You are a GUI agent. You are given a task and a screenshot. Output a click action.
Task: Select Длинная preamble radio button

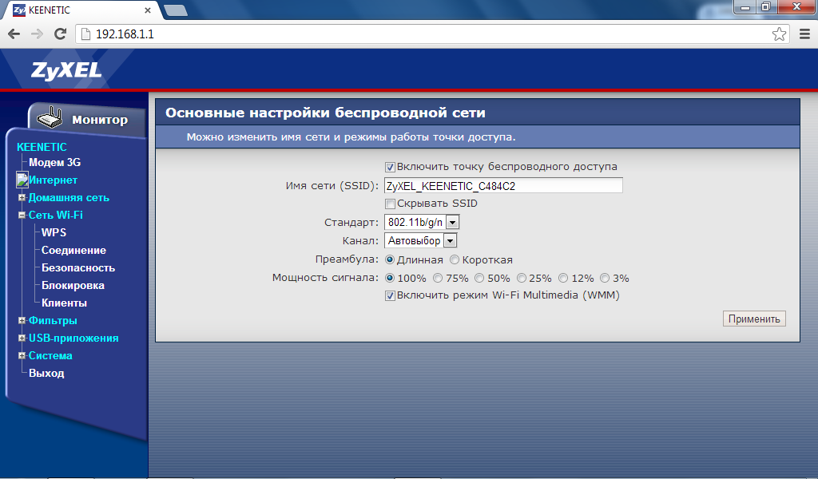coord(390,259)
